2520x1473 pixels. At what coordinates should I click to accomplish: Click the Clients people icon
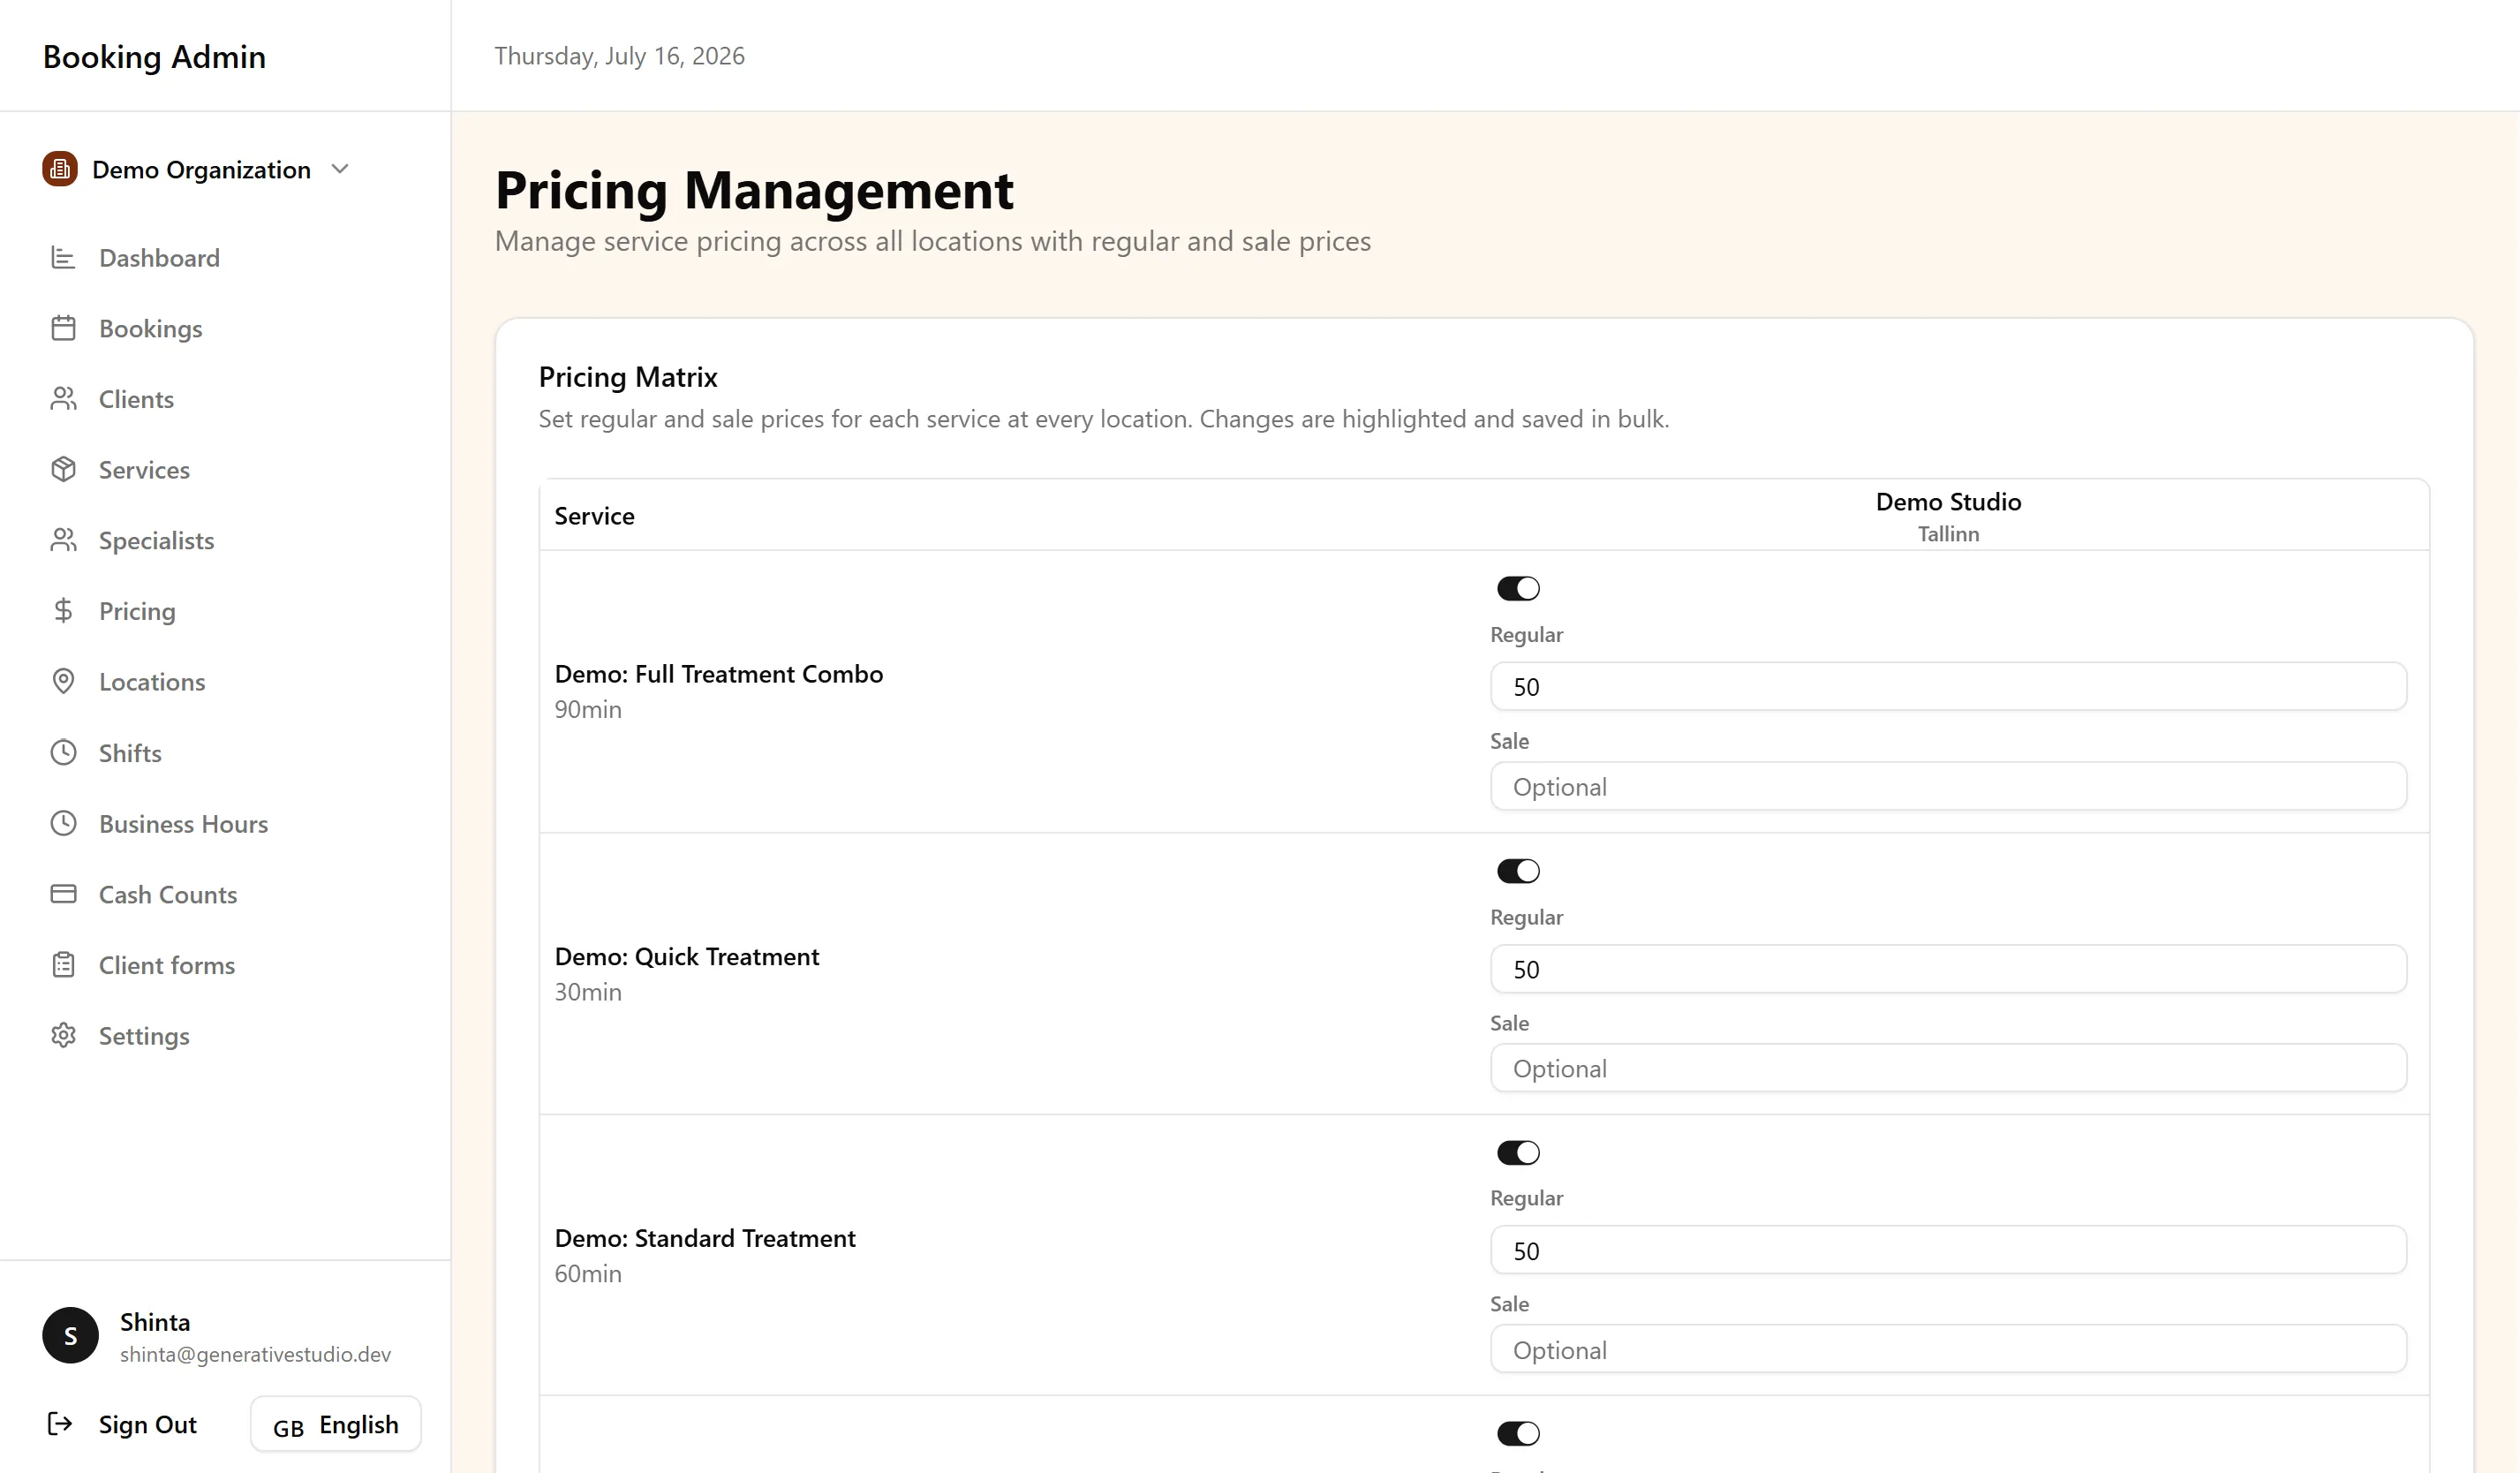coord(63,399)
